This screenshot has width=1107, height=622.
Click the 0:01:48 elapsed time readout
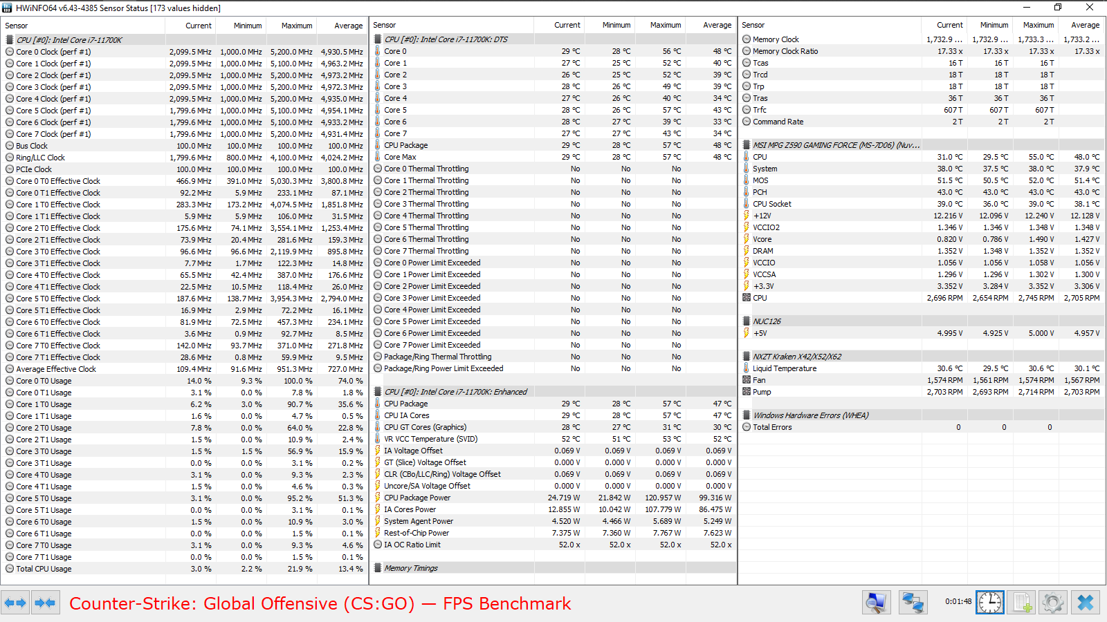pos(958,601)
